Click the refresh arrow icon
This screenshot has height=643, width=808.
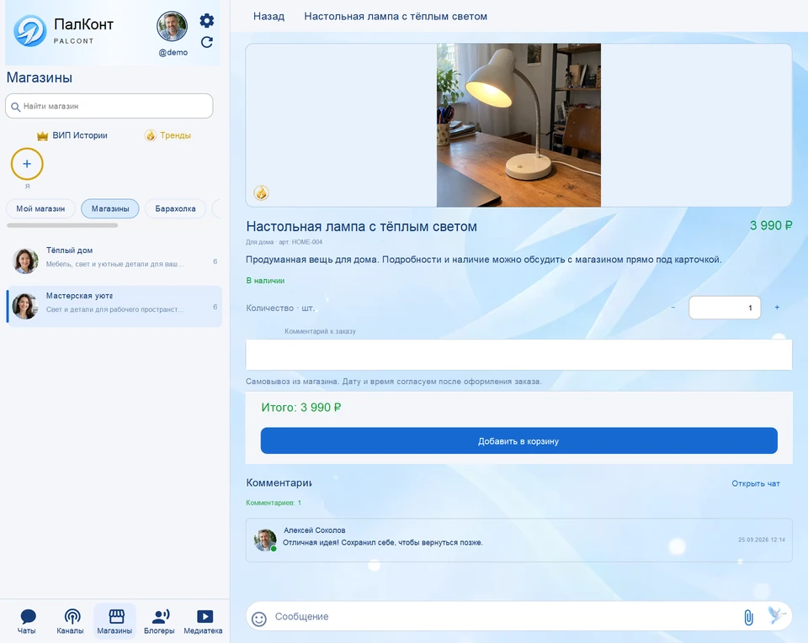click(x=207, y=42)
